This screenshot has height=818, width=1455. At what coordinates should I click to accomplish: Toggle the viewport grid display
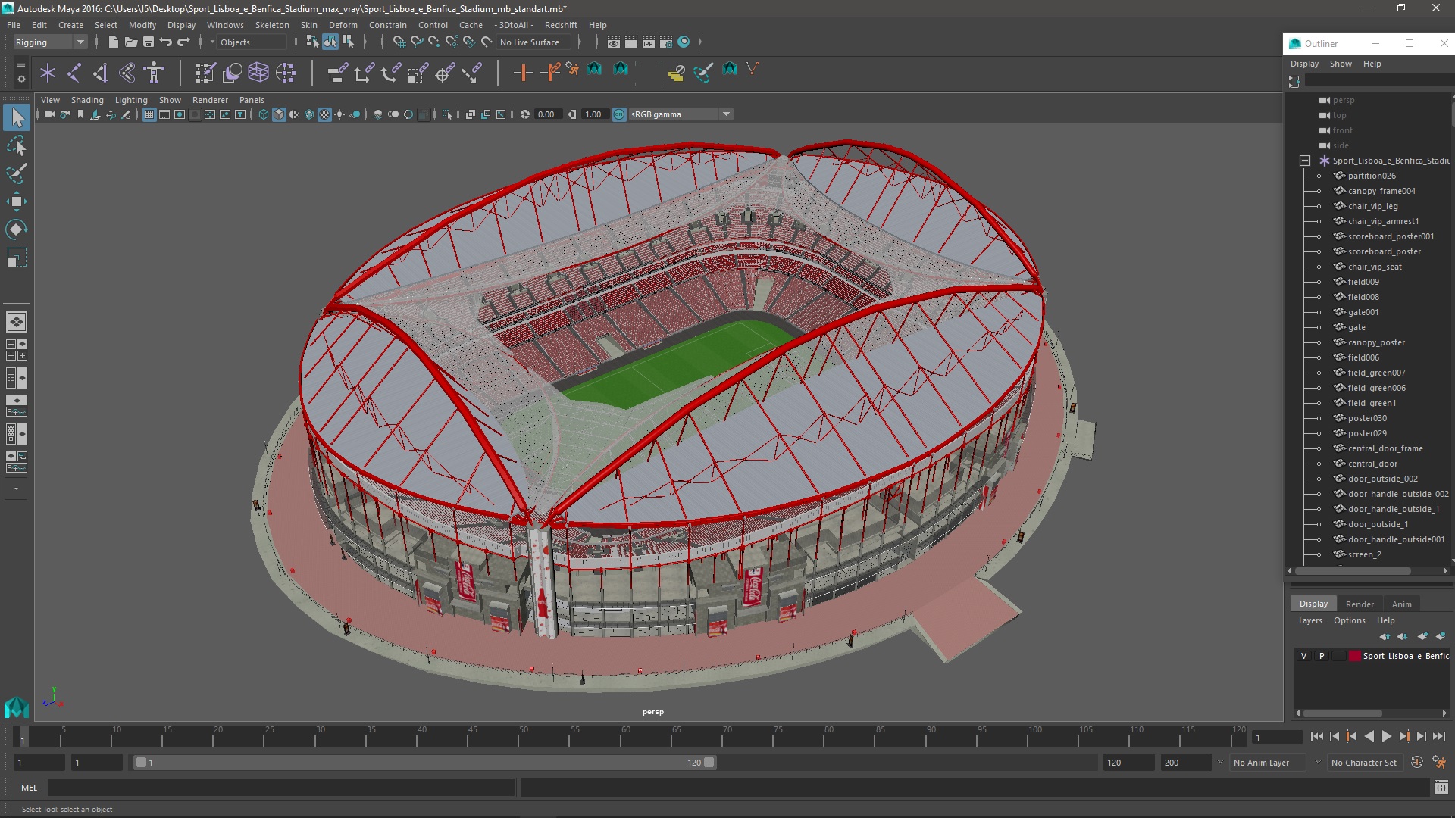(x=149, y=114)
